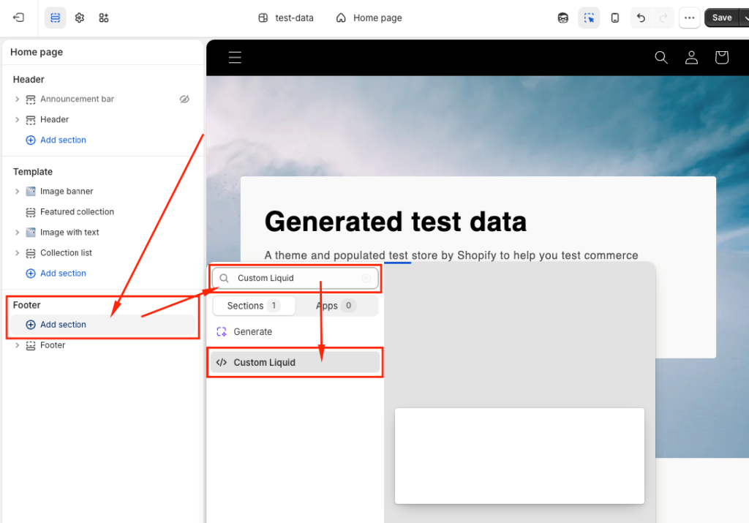Expand the Header section row
The height and width of the screenshot is (523, 749).
point(18,119)
